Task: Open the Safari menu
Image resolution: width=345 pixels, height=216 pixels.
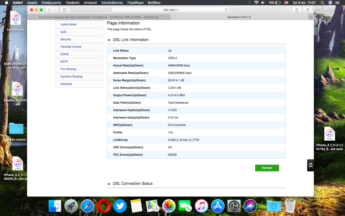Action: (x=18, y=3)
